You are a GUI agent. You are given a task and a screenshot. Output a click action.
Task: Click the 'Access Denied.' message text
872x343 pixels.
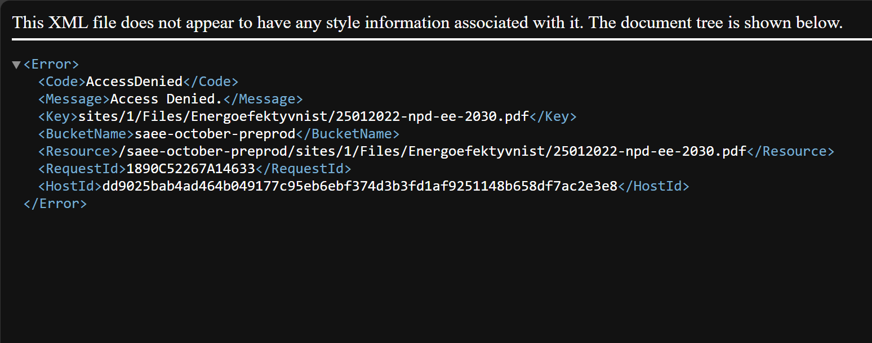[x=167, y=99]
